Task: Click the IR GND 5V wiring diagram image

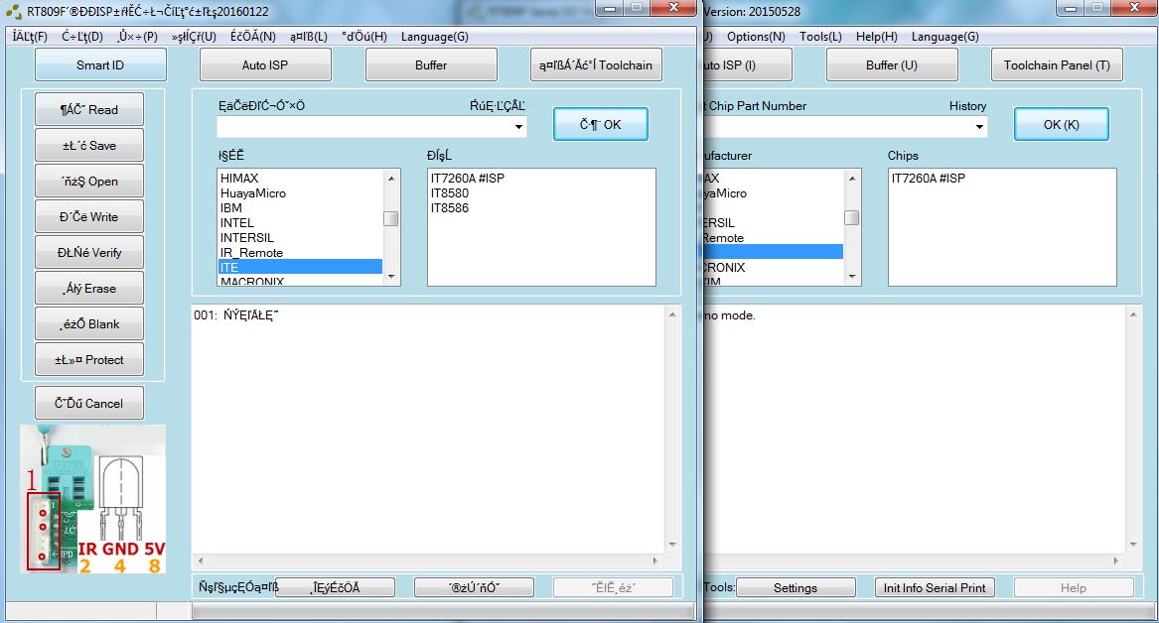Action: 93,499
